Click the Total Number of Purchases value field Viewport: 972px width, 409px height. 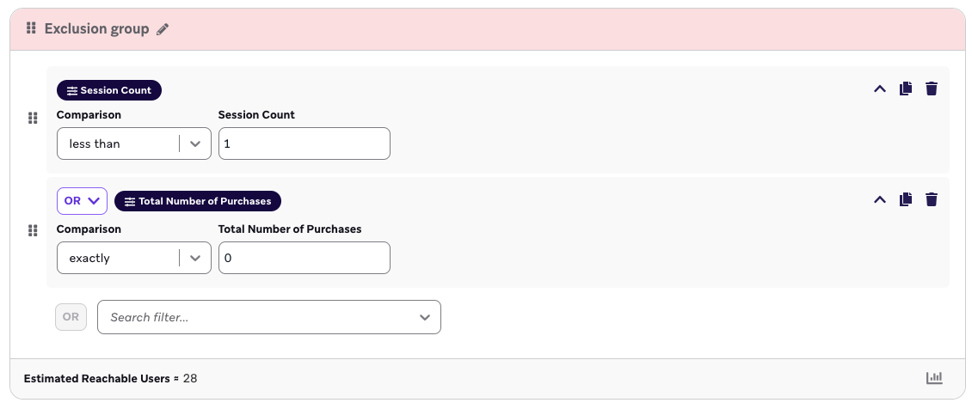point(305,258)
